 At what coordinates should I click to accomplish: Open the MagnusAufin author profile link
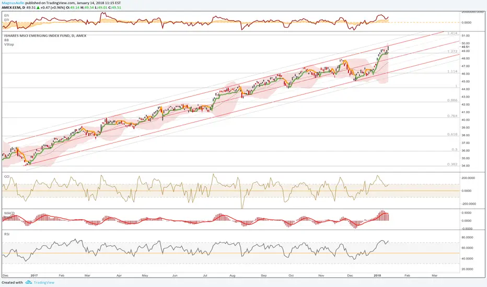[13, 3]
